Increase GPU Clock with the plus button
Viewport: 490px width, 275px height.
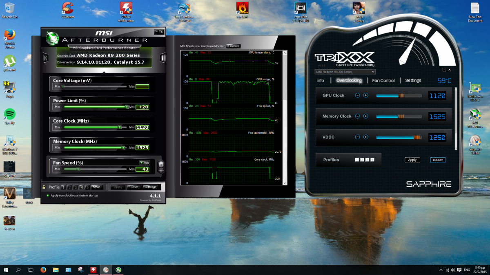pos(365,95)
